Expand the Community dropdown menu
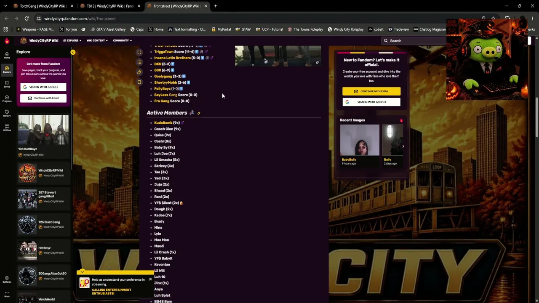This screenshot has width=539, height=303. (122, 40)
